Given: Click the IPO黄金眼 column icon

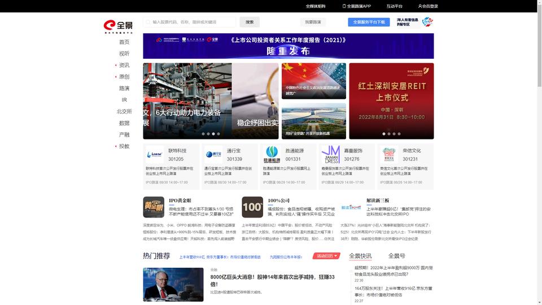Looking at the screenshot, I should tap(154, 207).
